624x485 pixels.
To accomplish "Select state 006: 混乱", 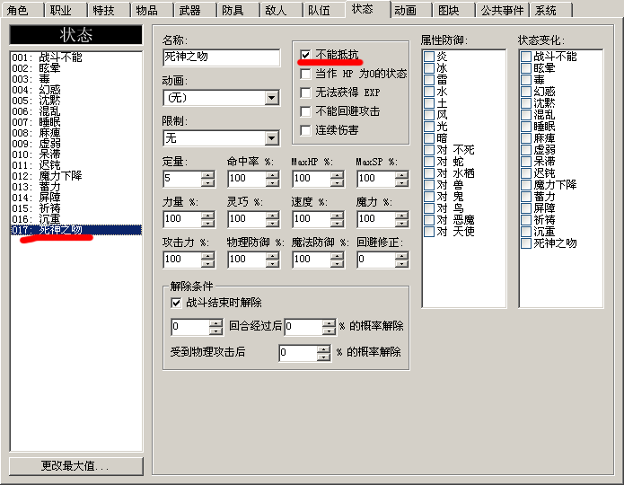I will pyautogui.click(x=76, y=111).
